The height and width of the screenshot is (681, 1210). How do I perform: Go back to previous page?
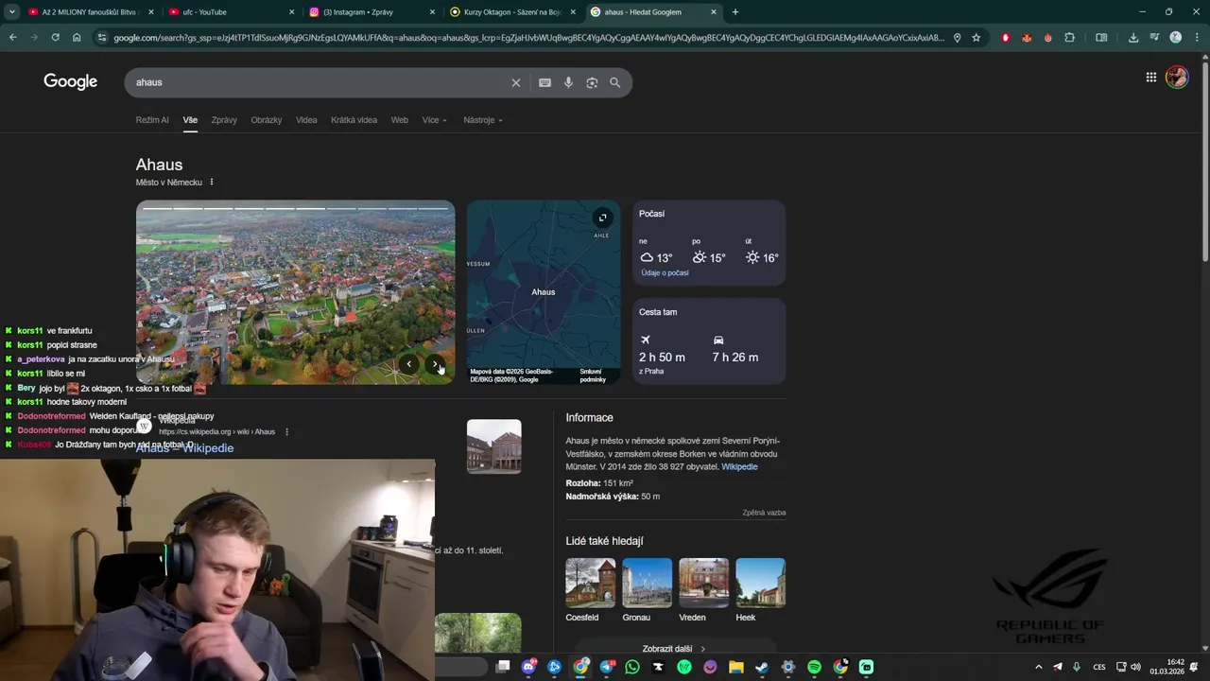[x=13, y=38]
